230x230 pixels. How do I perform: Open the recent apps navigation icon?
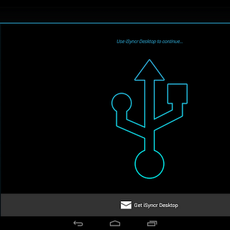click(152, 224)
